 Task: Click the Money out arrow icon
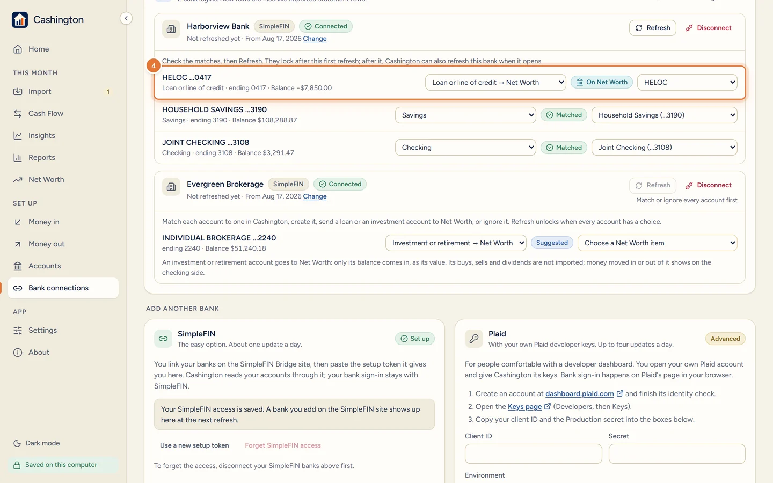pyautogui.click(x=18, y=244)
